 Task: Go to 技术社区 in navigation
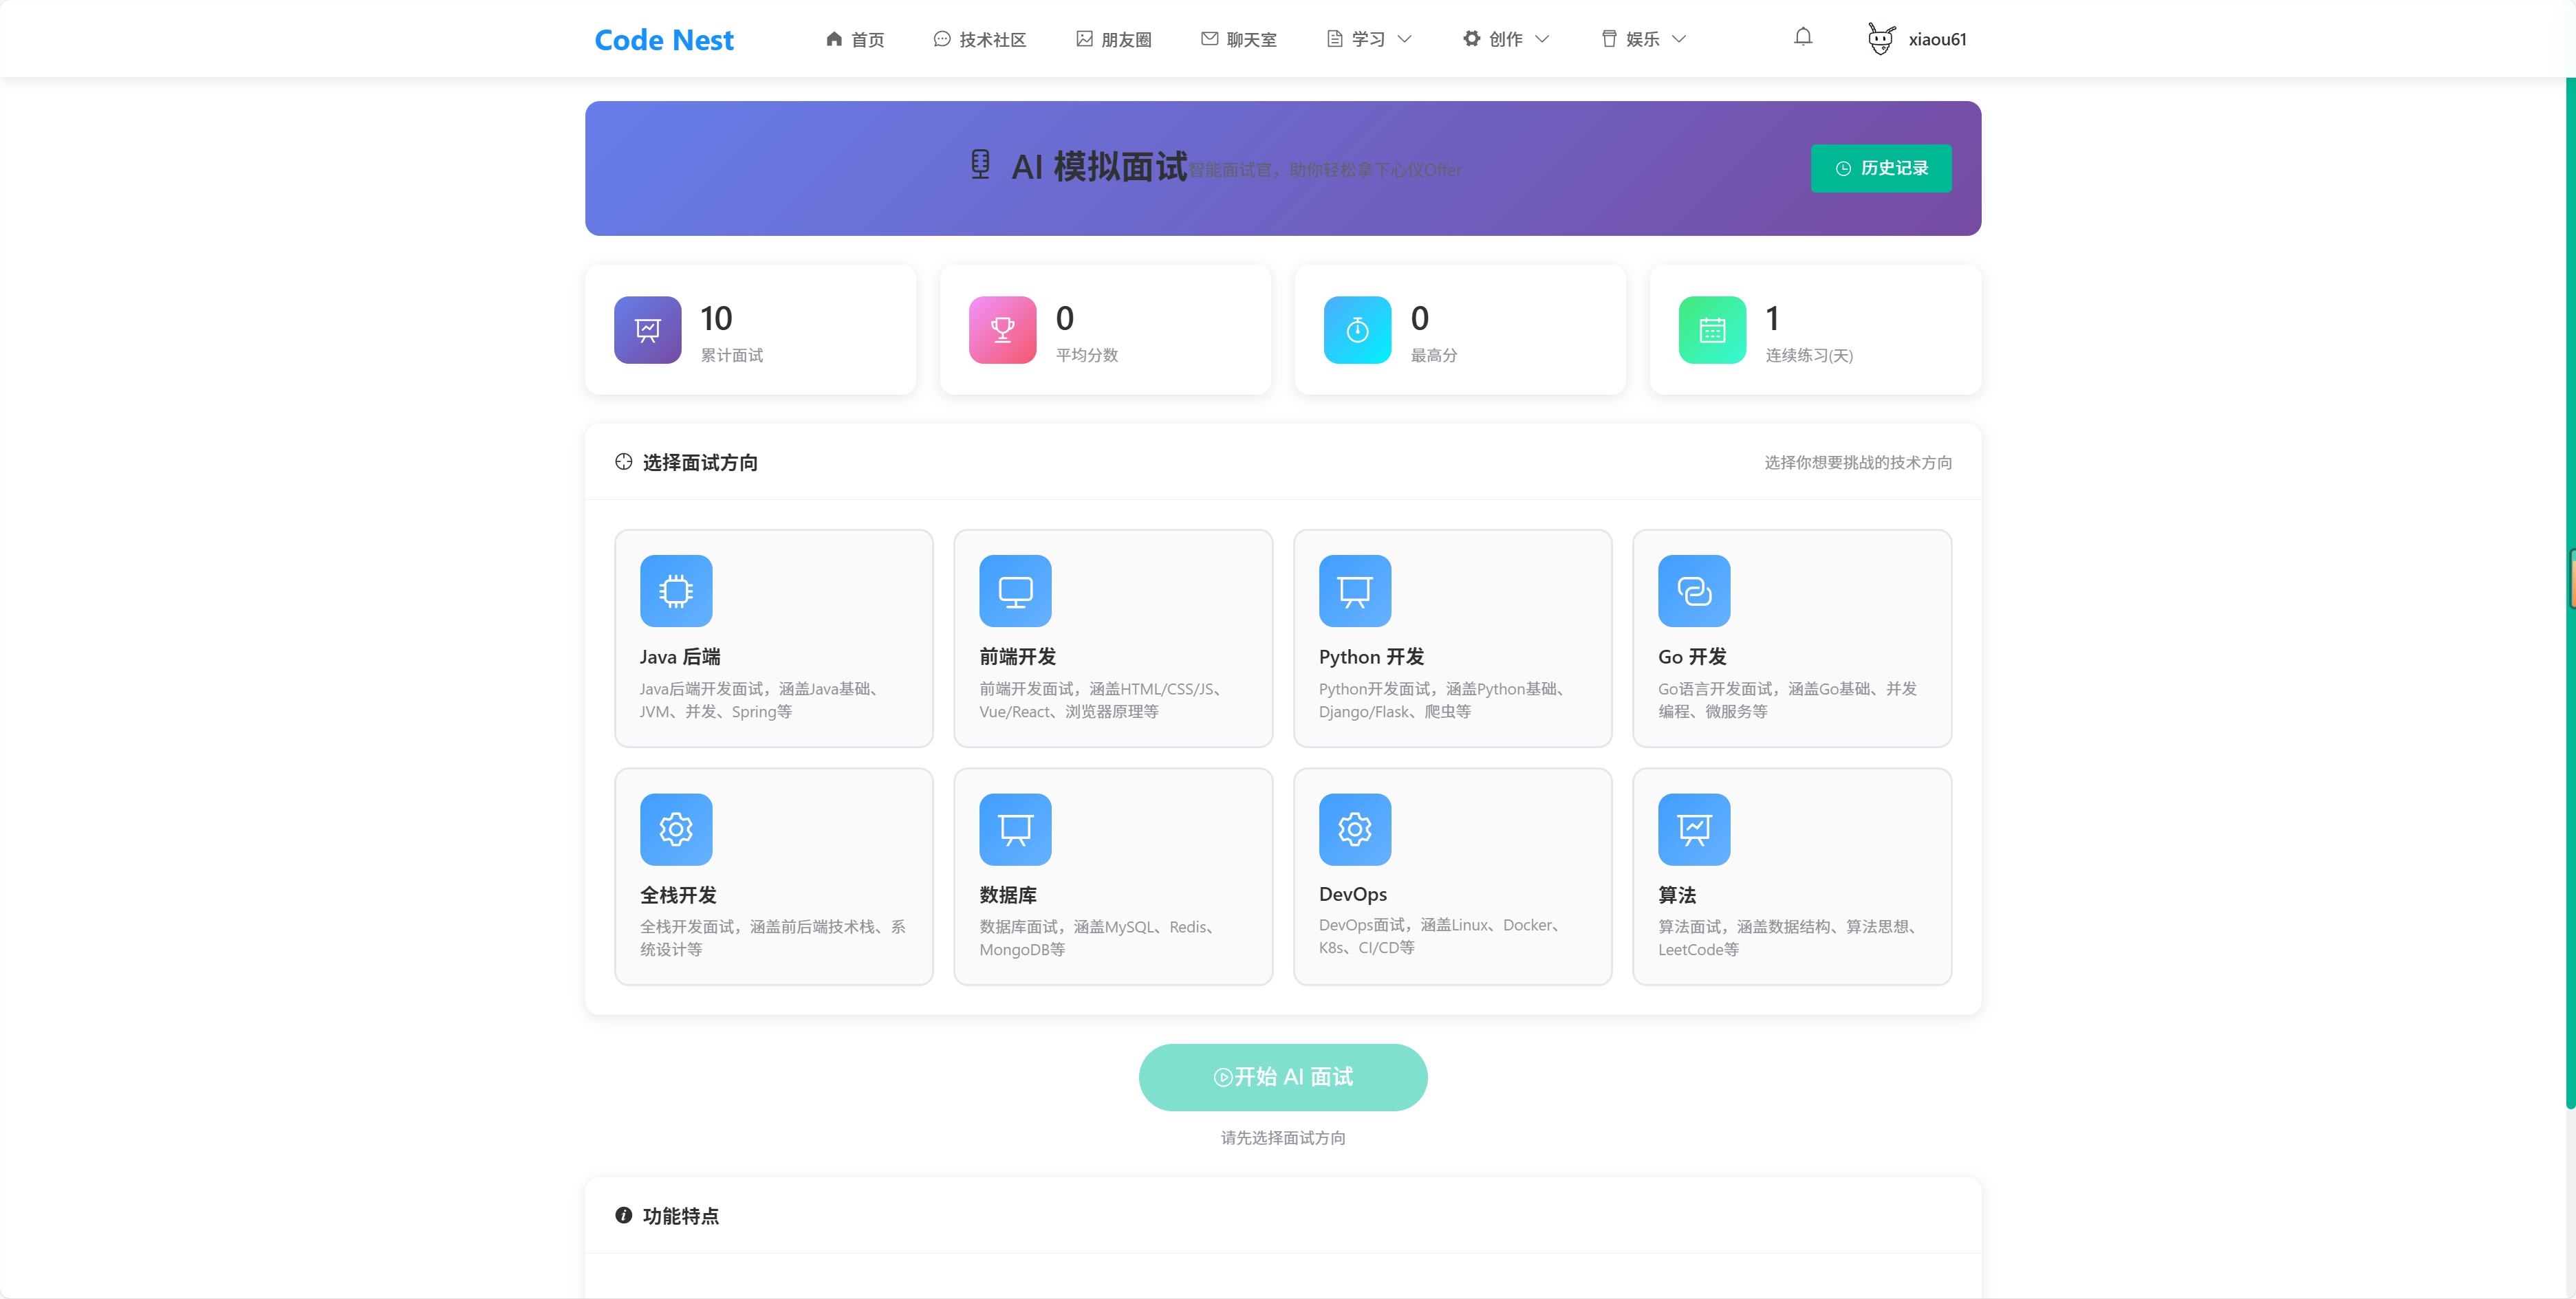tap(980, 39)
